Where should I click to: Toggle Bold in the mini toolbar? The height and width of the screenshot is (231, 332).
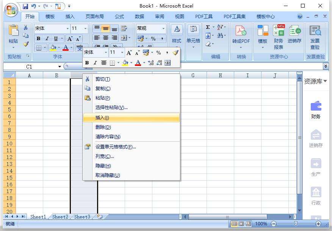click(87, 62)
